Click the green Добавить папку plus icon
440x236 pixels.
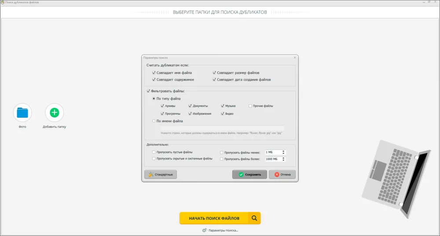coord(55,113)
